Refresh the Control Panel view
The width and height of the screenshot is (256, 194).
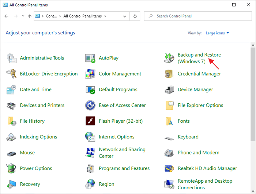click(x=135, y=16)
